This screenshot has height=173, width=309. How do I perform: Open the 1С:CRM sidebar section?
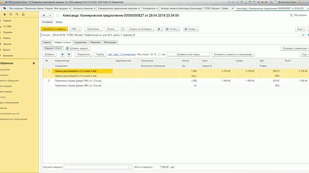[x=7, y=26]
